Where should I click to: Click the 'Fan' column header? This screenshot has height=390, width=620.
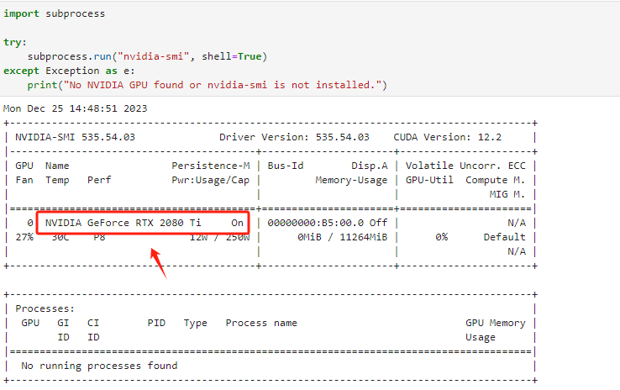(x=24, y=180)
